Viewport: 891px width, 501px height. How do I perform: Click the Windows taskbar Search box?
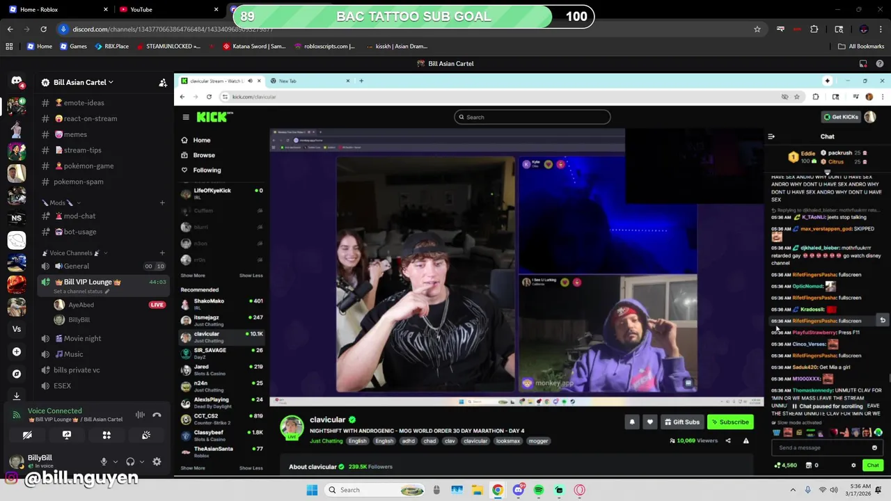point(376,490)
